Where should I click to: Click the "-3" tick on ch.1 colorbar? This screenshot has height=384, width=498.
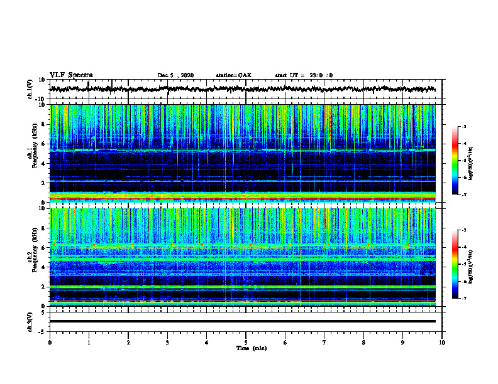(x=464, y=127)
